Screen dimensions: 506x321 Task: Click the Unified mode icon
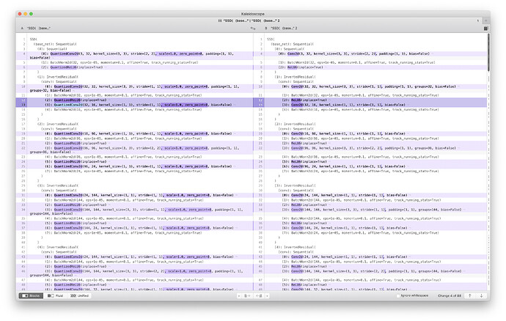tap(73, 295)
